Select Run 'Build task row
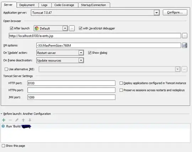Screen dimensions: 192x152 tap(96, 126)
